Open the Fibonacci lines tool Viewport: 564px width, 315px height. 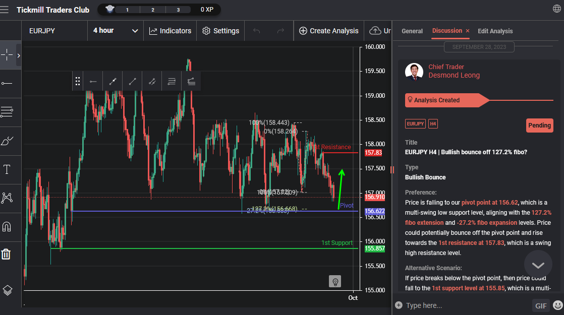click(x=7, y=112)
